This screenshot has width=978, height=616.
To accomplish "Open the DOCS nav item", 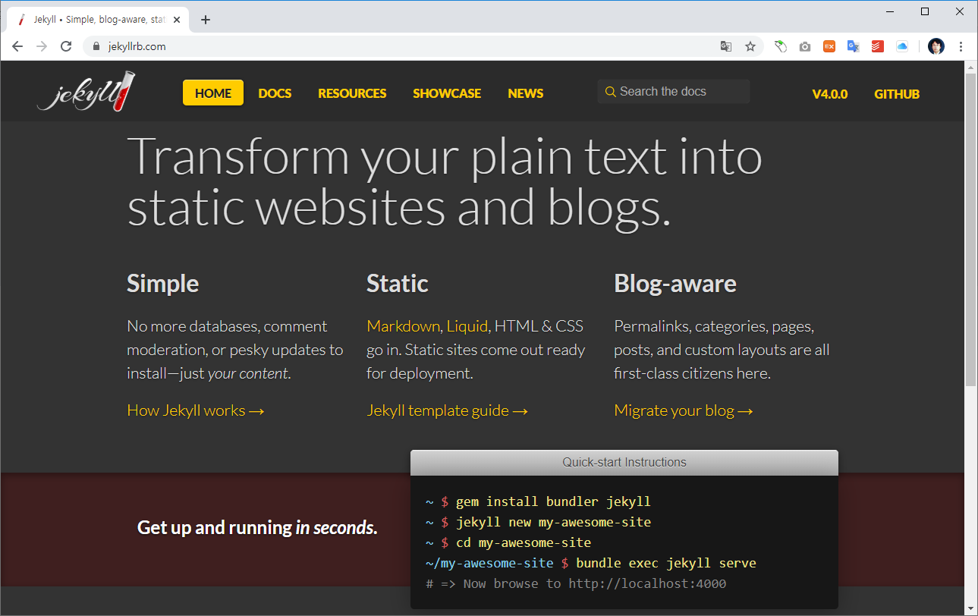I will 275,93.
